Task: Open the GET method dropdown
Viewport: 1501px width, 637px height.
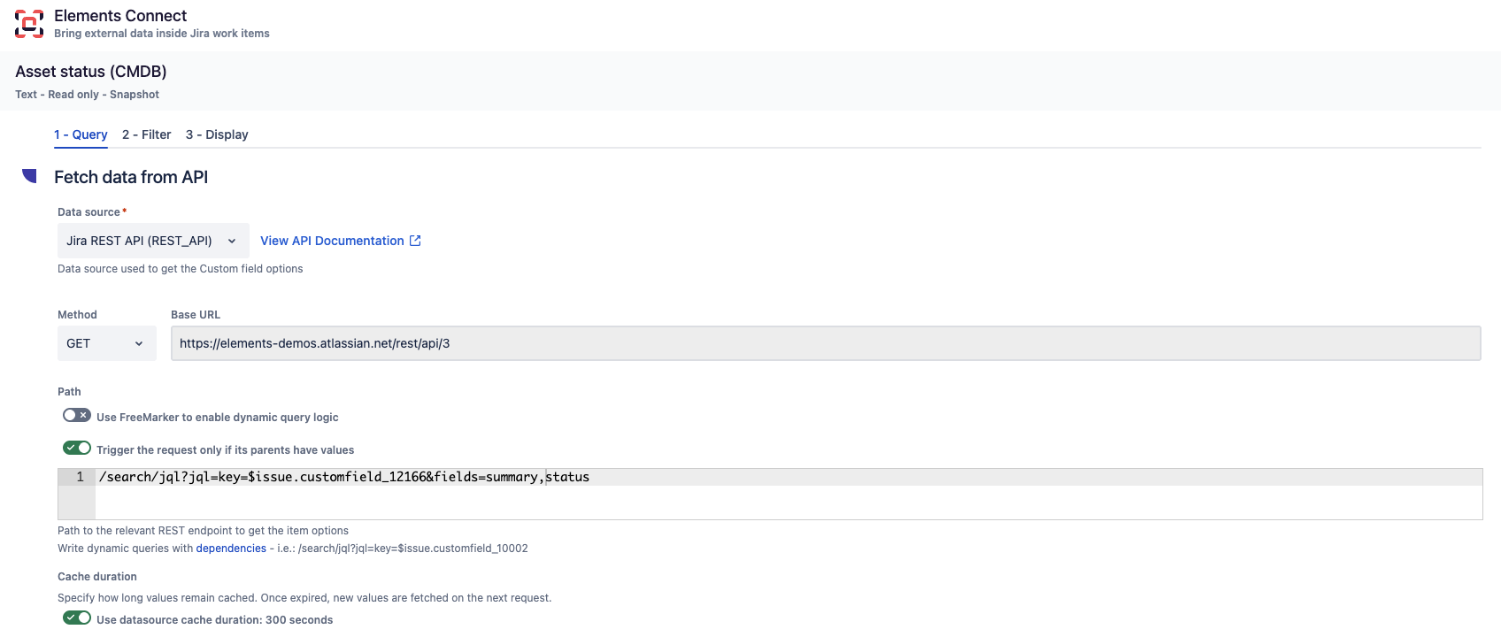Action: click(x=107, y=343)
